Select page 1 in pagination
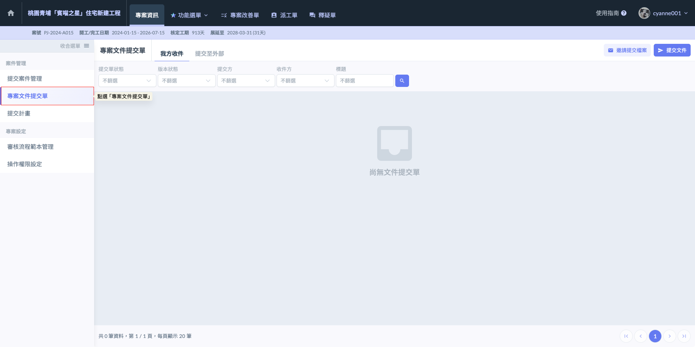 tap(655, 336)
